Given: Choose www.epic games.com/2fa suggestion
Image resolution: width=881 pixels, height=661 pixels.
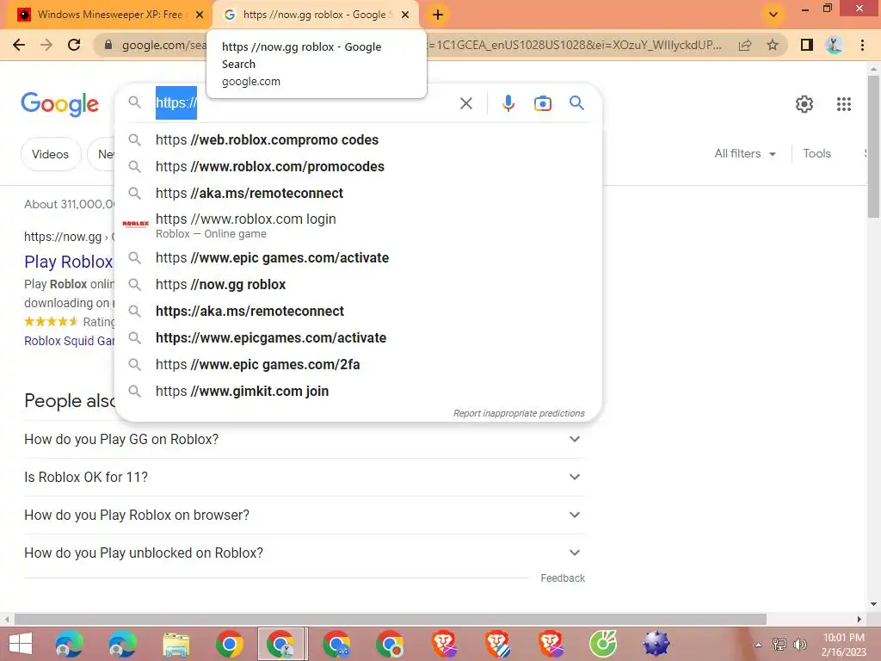Looking at the screenshot, I should pos(358,364).
